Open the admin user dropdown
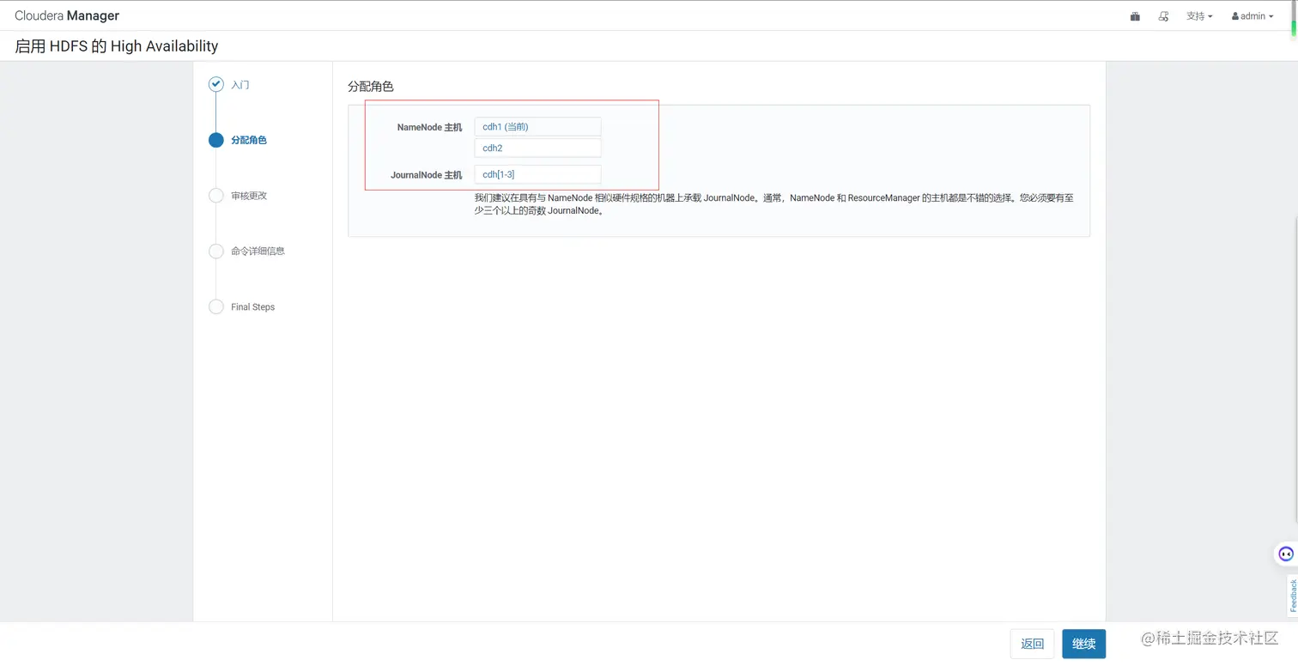 (x=1253, y=16)
